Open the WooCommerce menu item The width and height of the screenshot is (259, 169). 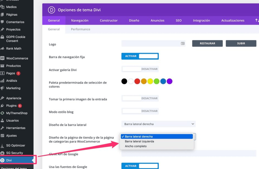point(17,58)
